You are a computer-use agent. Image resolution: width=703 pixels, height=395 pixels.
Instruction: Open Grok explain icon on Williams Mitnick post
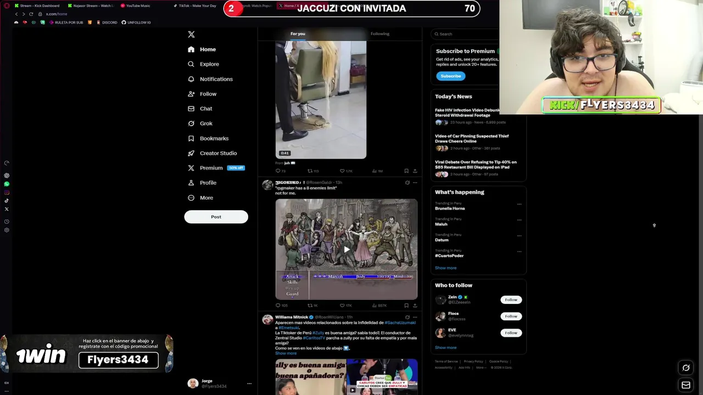click(407, 317)
